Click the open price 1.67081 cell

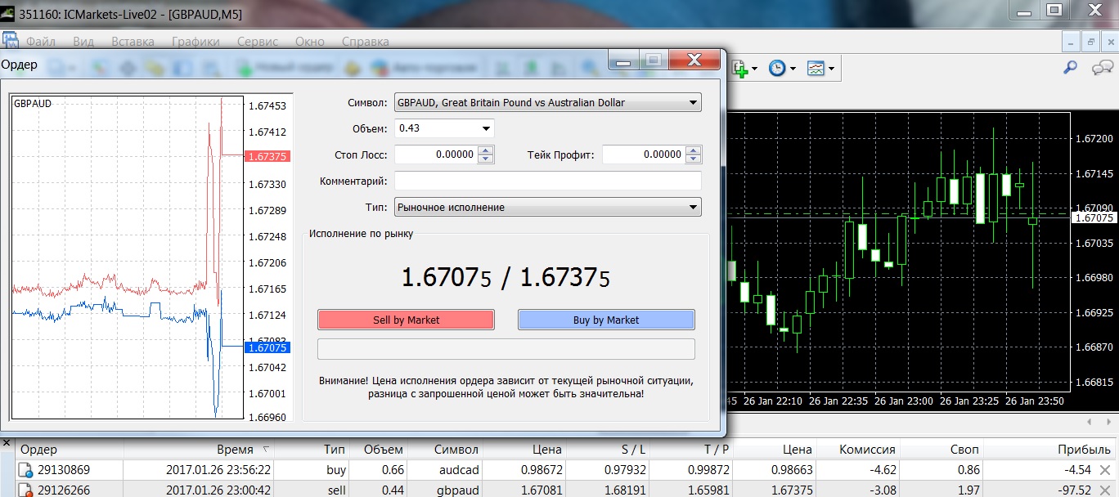click(x=542, y=490)
